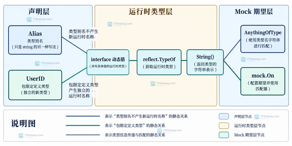
Task: Select the reflect.TypeOf node
Action: click(159, 62)
